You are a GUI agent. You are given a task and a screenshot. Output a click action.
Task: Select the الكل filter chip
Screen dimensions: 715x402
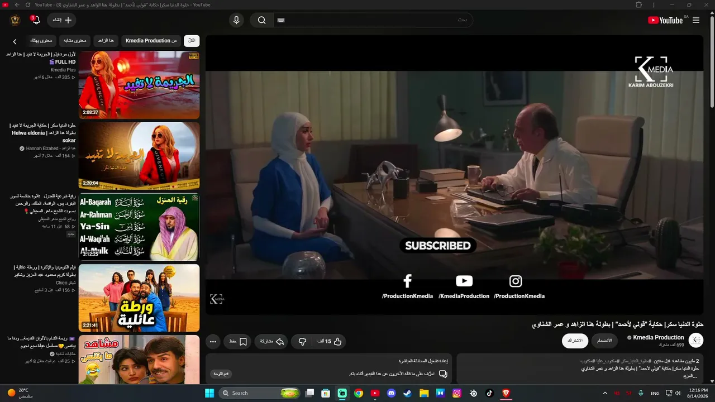[192, 41]
